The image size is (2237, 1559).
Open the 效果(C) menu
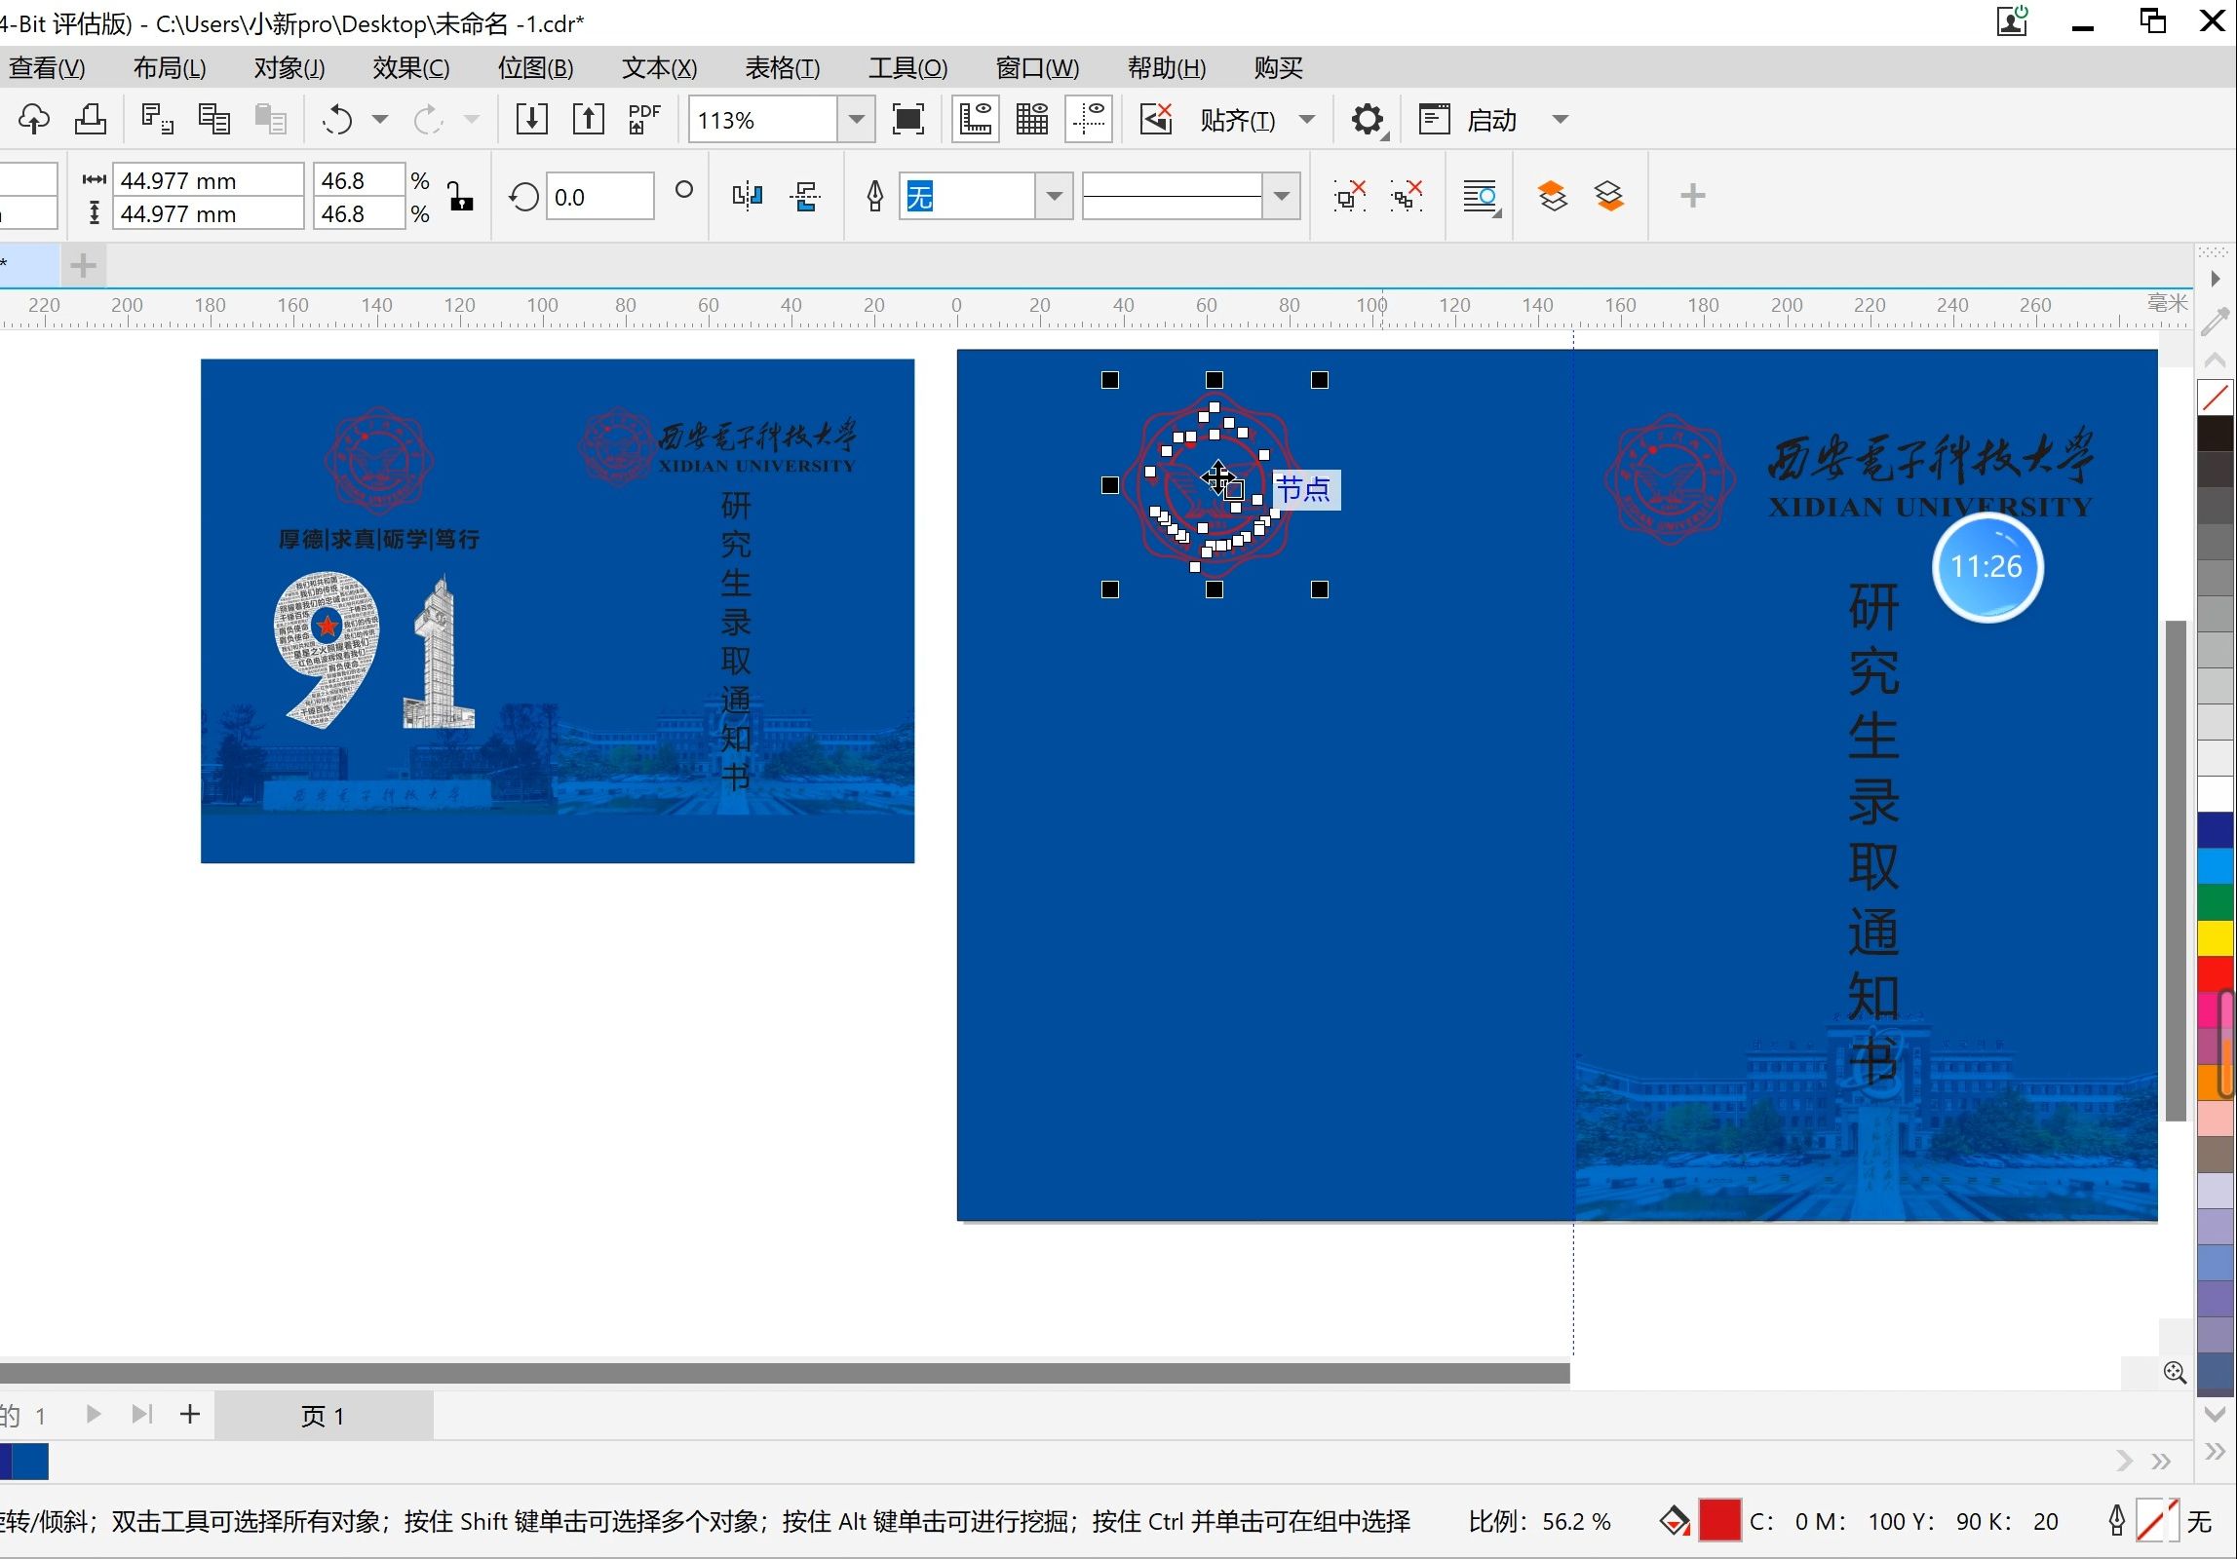click(411, 67)
